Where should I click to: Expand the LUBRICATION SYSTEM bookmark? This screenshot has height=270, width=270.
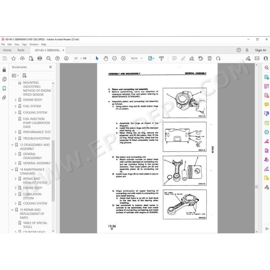[x=15, y=194]
